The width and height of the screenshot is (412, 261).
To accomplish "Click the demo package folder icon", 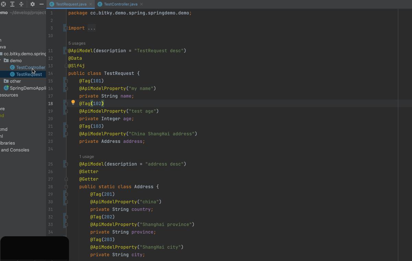I will (6, 60).
